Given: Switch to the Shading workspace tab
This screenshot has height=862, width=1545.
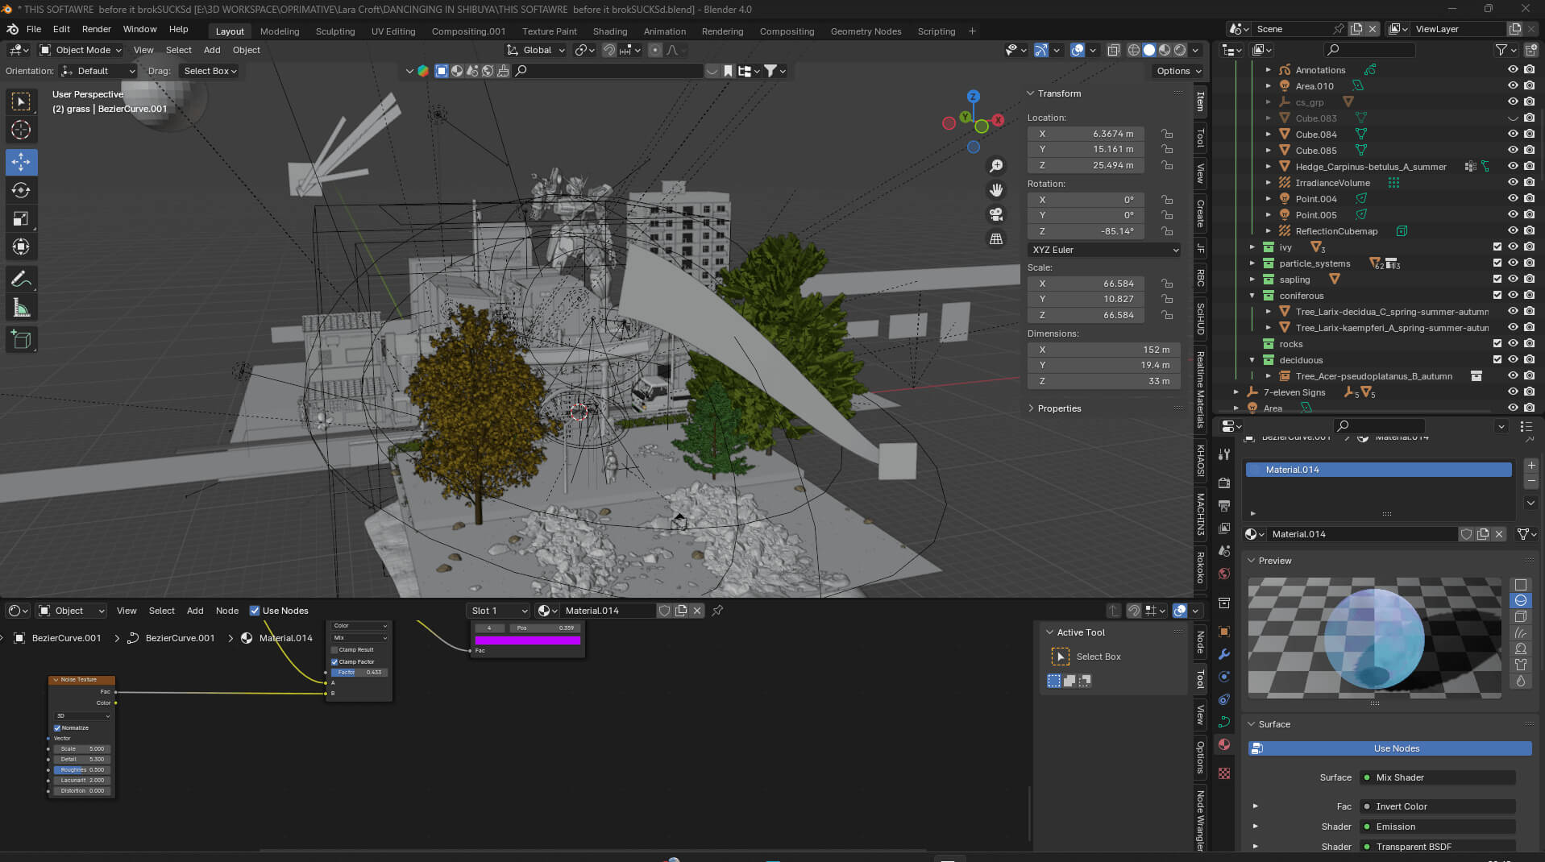Looking at the screenshot, I should [609, 31].
